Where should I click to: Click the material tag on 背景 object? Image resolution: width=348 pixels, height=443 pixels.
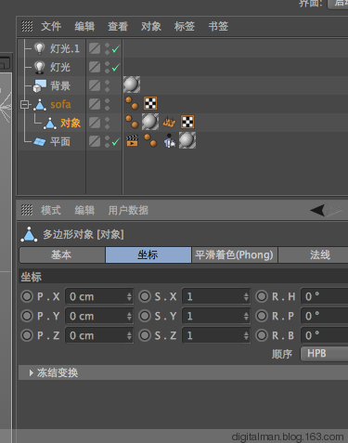(132, 85)
